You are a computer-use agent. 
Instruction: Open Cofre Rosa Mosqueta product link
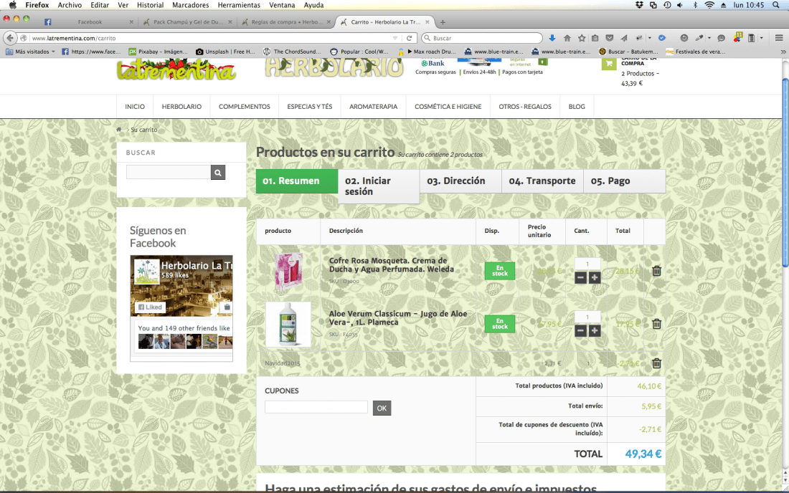coord(392,265)
